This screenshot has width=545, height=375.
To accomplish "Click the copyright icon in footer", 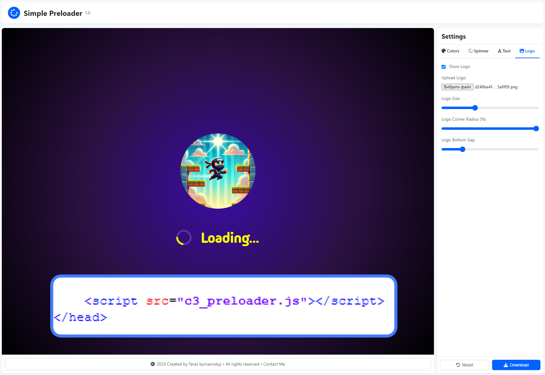I will [153, 364].
